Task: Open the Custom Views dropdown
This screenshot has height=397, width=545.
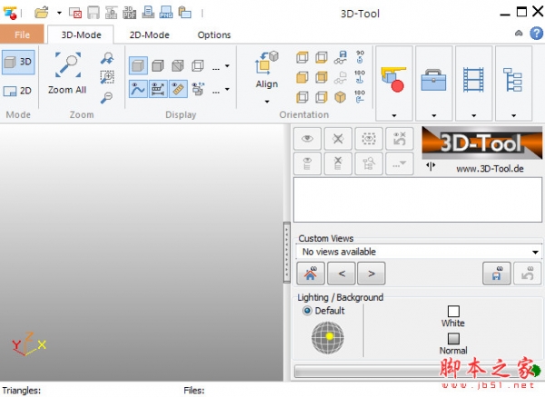Action: 419,252
